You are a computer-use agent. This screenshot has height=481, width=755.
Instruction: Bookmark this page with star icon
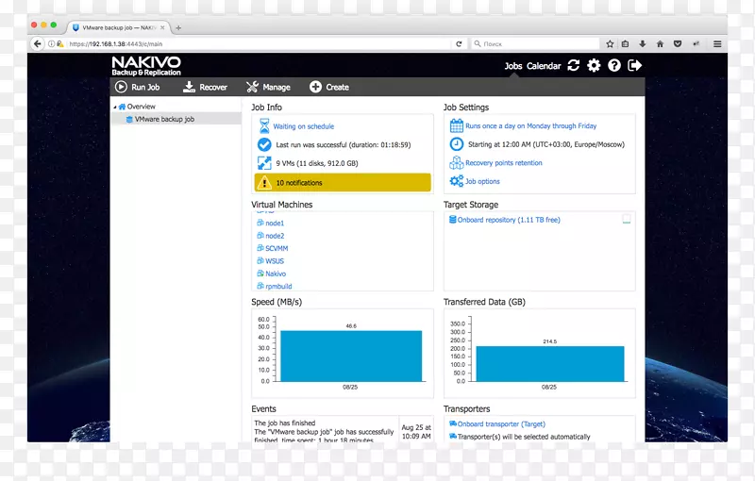point(610,43)
